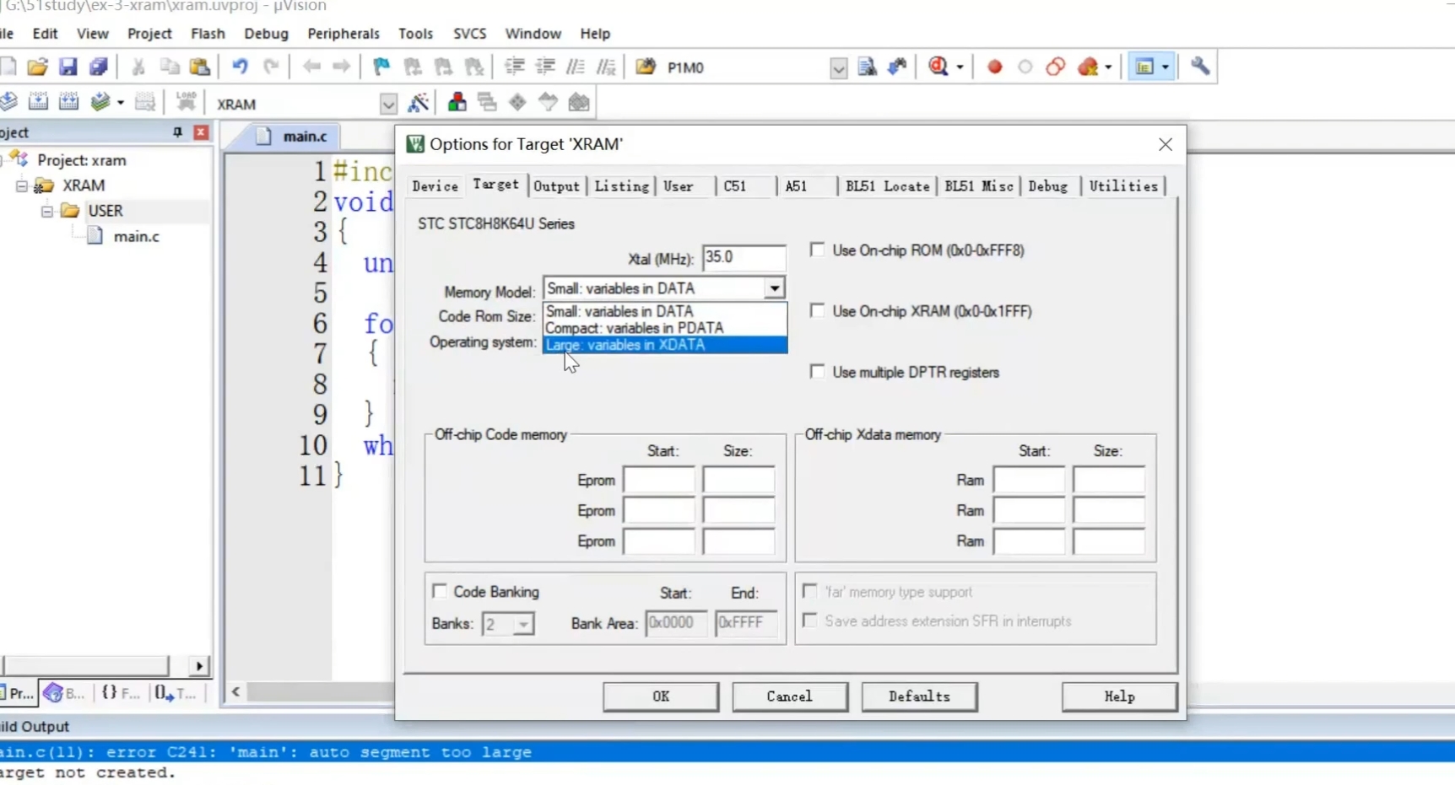The width and height of the screenshot is (1455, 785).
Task: Open Options for Target magic wand icon
Action: click(x=418, y=103)
